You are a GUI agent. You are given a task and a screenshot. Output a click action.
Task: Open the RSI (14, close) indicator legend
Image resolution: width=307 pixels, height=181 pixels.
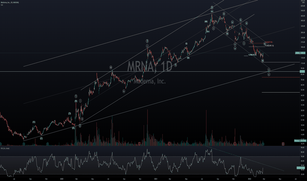click(5, 148)
